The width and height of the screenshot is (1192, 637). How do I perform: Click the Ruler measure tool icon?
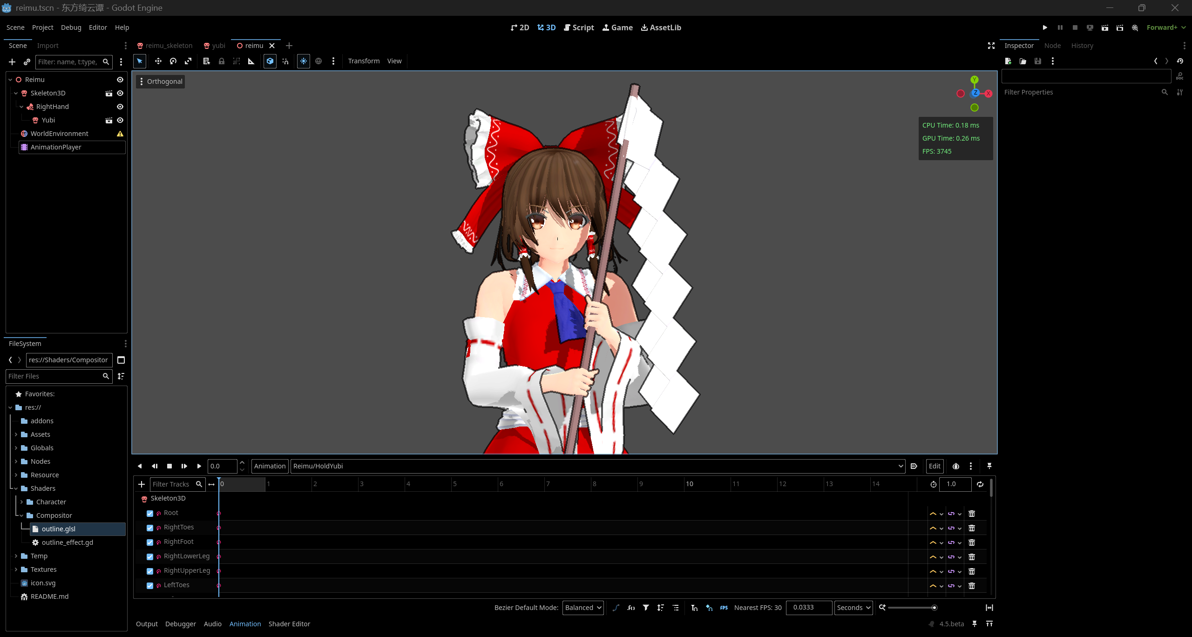click(251, 61)
